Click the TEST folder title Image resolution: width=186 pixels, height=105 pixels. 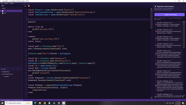pyautogui.click(x=3, y=6)
